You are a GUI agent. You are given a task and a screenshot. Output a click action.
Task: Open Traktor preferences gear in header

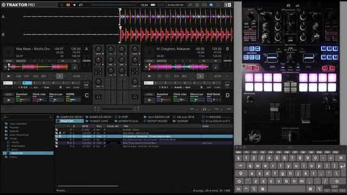197,5
